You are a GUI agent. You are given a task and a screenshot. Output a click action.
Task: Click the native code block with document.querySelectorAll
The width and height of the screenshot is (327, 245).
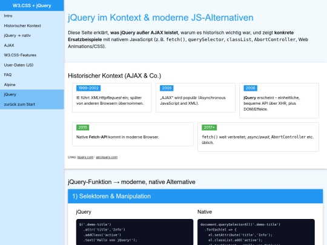[x=256, y=232]
